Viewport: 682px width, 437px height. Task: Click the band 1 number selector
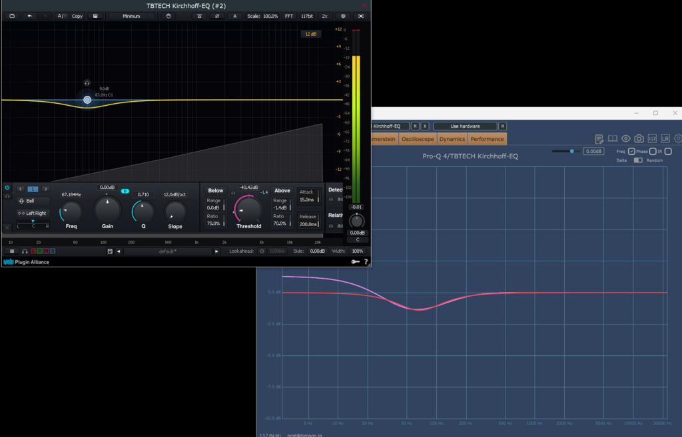tap(33, 189)
